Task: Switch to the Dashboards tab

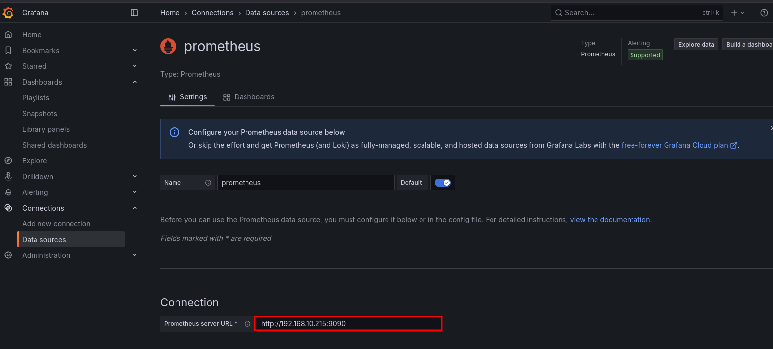Action: coord(248,97)
